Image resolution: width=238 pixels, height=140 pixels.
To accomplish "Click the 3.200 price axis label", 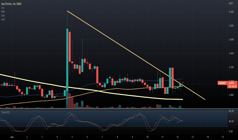I will tap(231, 67).
